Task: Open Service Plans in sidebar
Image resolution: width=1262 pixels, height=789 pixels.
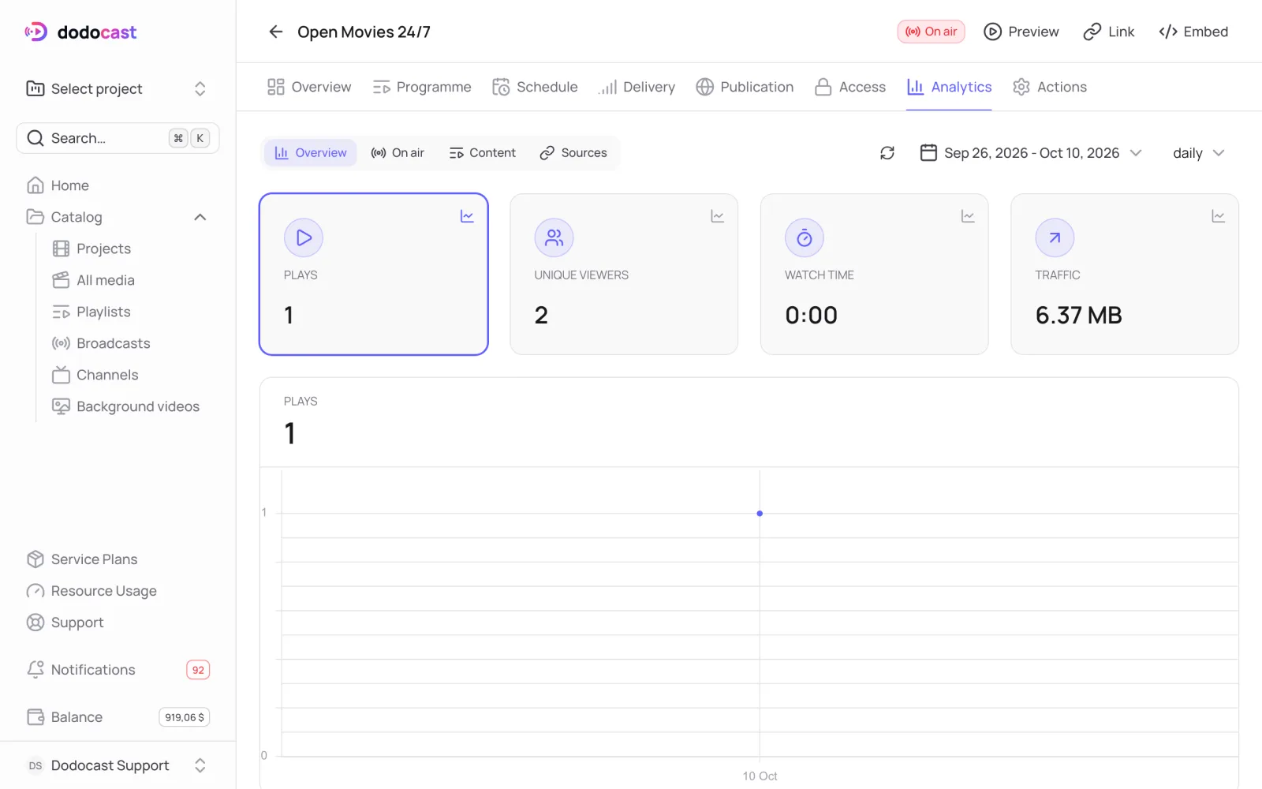Action: coord(82,559)
